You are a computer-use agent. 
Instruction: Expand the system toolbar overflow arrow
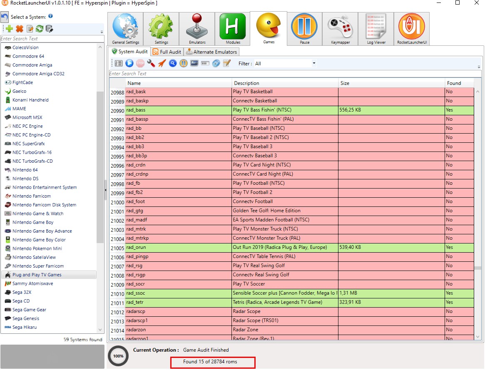pyautogui.click(x=102, y=32)
